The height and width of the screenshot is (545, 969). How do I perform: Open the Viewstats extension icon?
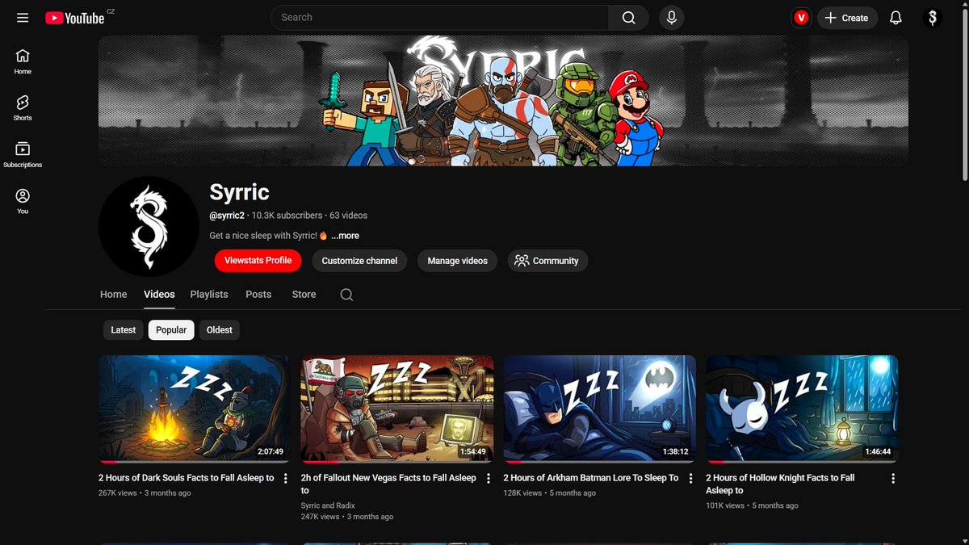click(800, 18)
